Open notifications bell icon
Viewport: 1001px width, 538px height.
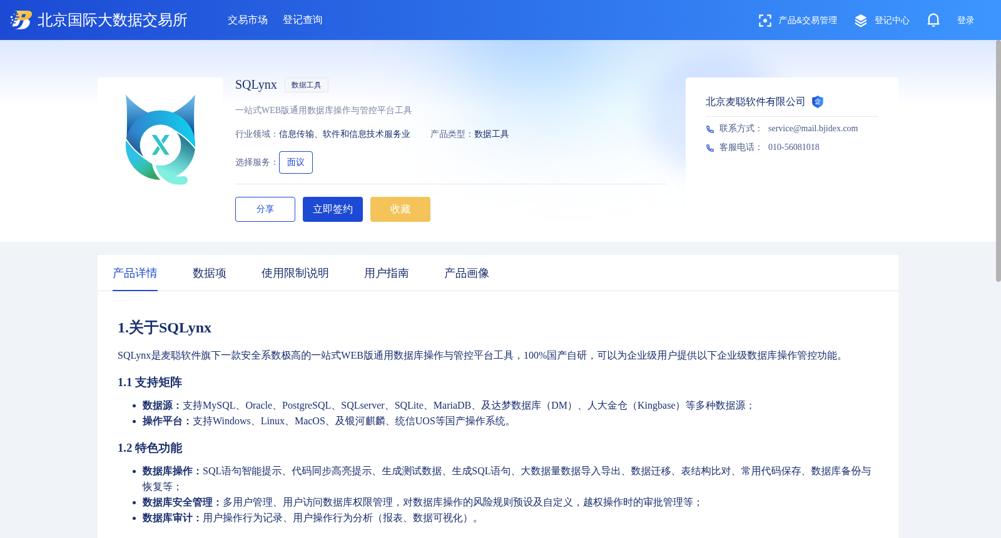(933, 21)
